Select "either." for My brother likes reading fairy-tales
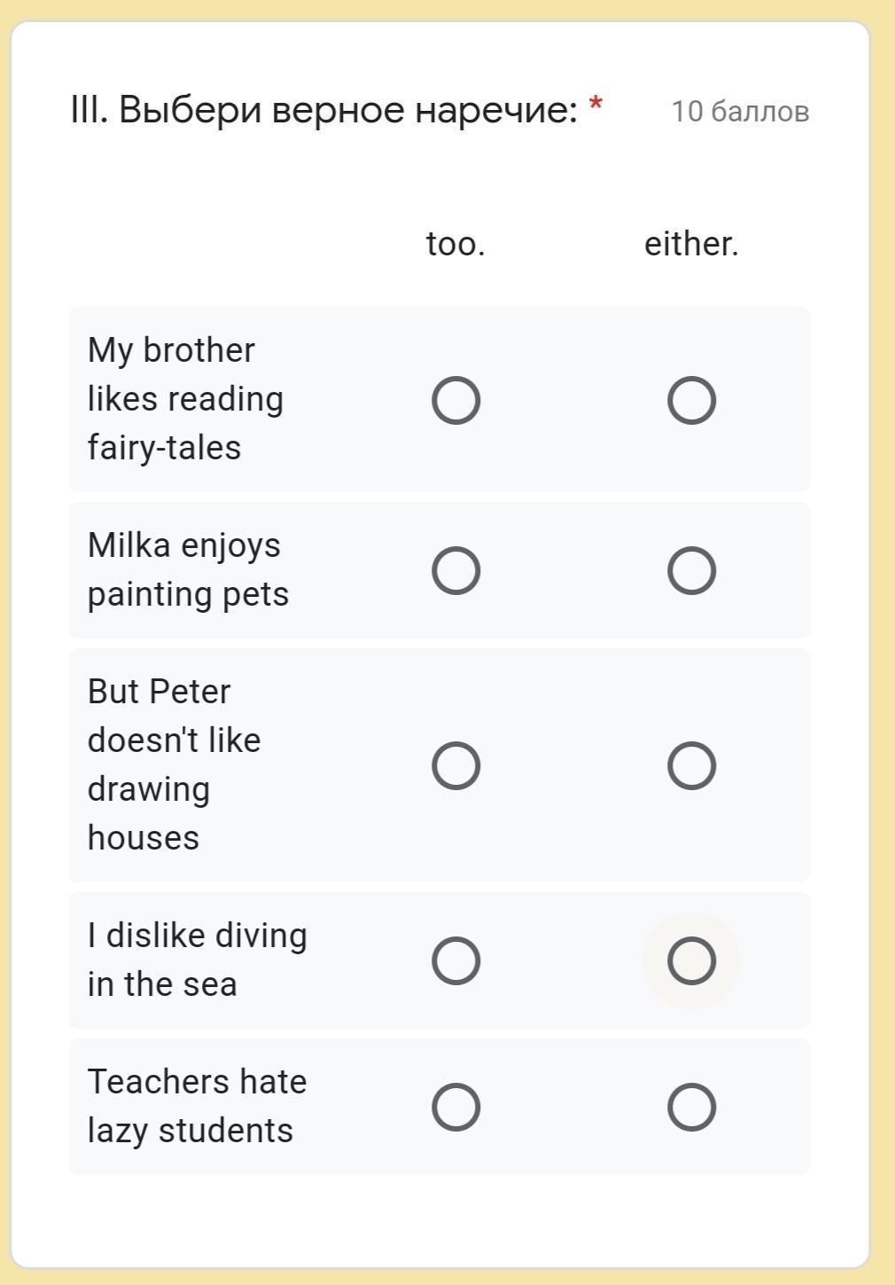Image resolution: width=895 pixels, height=1285 pixels. 691,401
